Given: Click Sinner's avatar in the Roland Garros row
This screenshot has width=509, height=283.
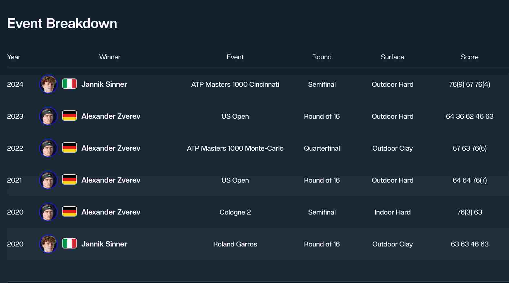Looking at the screenshot, I should click(x=48, y=244).
